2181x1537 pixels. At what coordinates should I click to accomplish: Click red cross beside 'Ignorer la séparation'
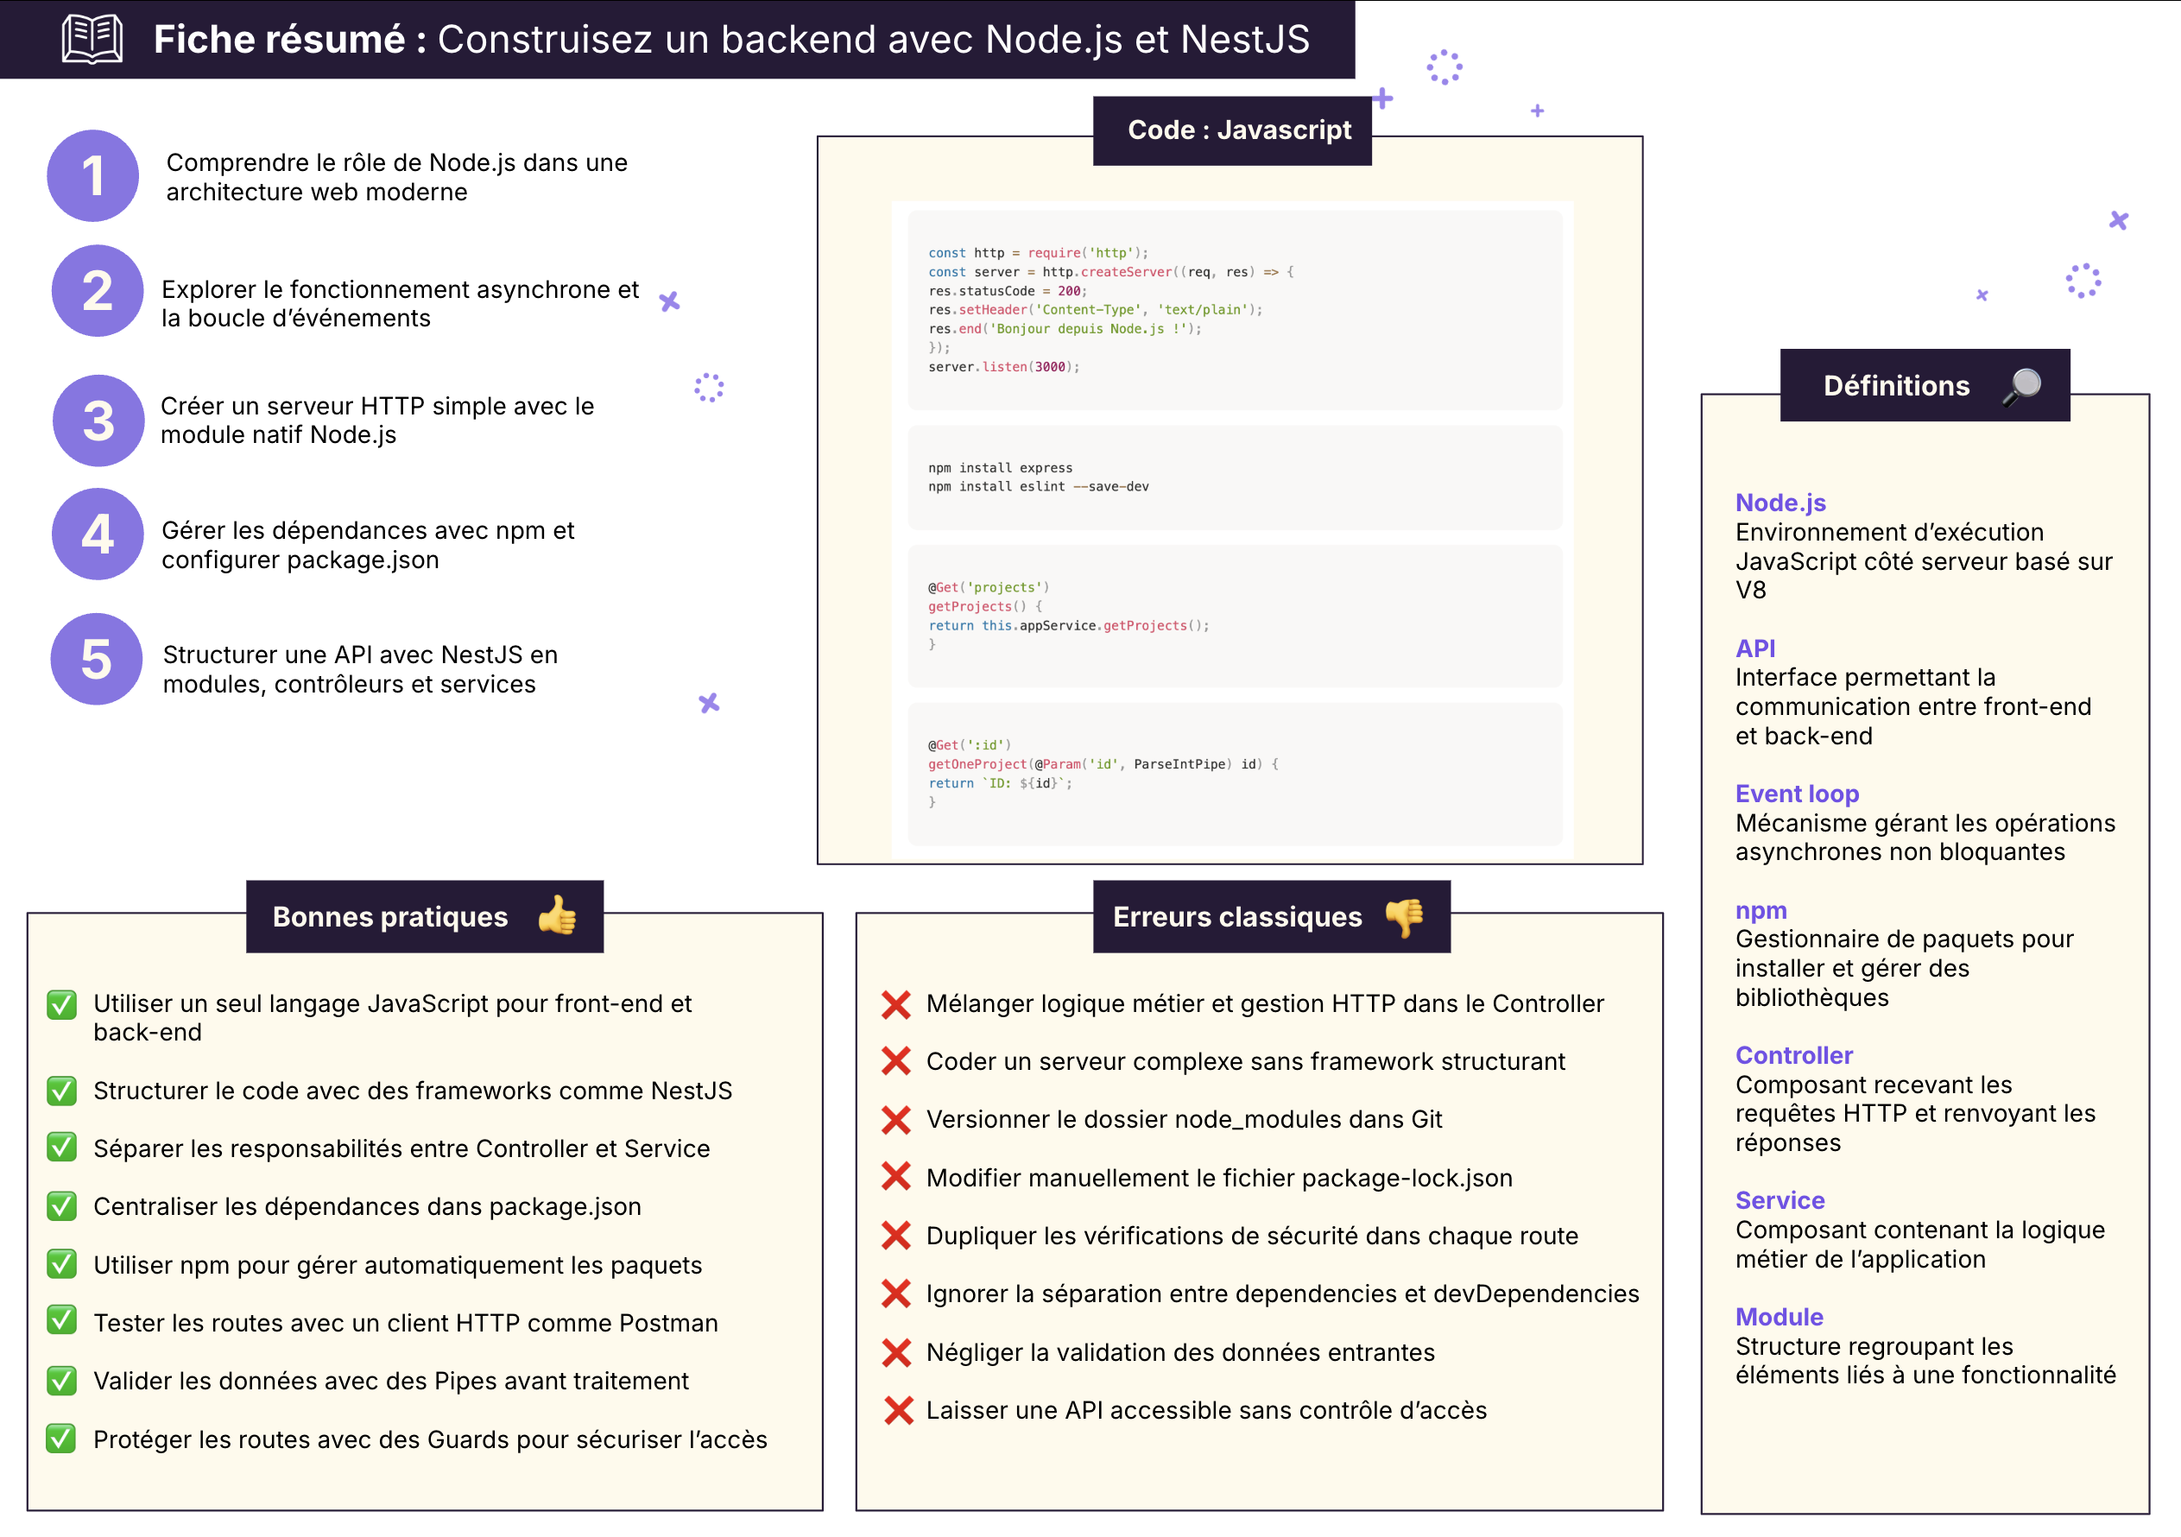point(895,1293)
